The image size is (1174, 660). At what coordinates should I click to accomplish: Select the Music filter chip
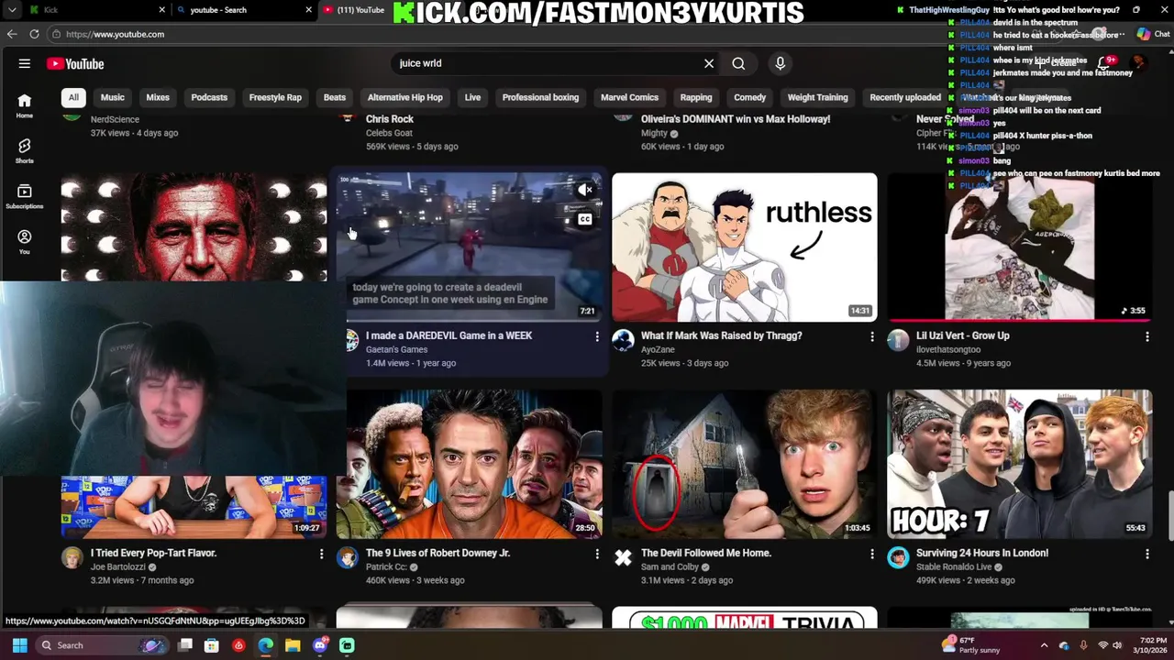tap(113, 97)
